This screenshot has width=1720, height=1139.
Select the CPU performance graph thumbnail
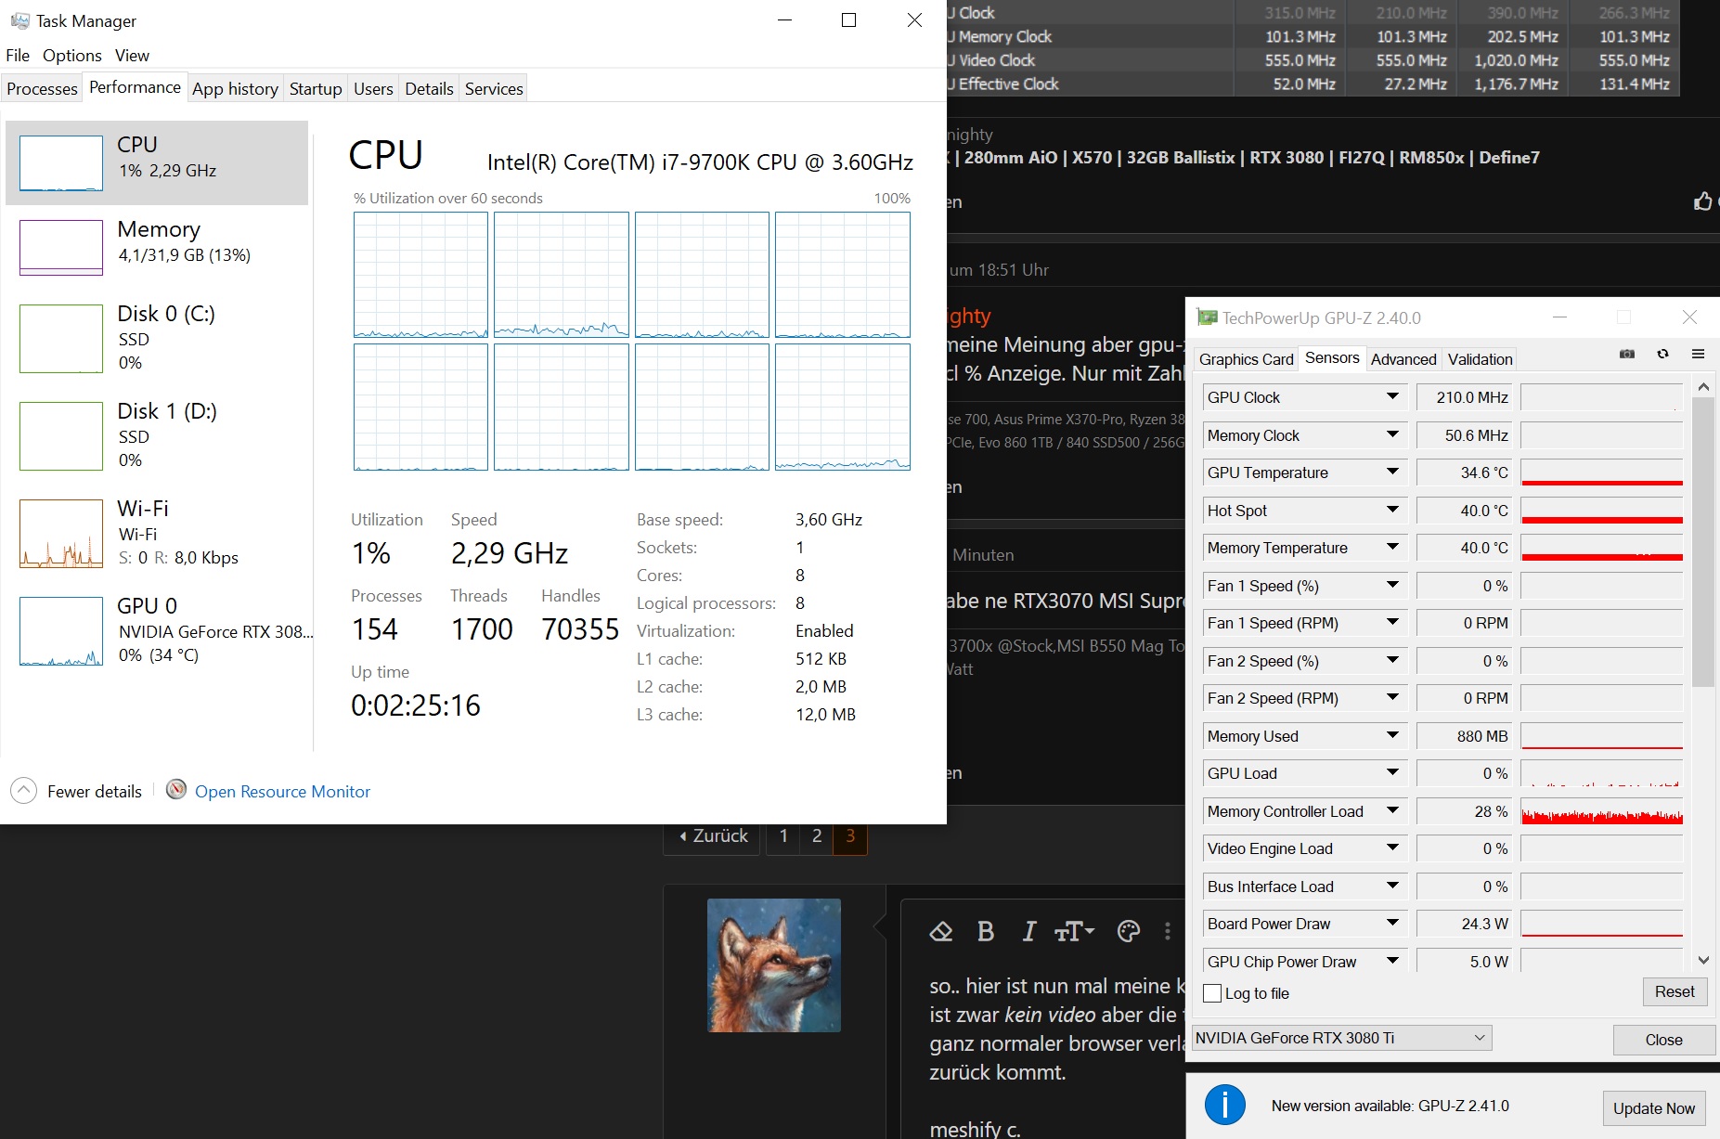tap(61, 163)
